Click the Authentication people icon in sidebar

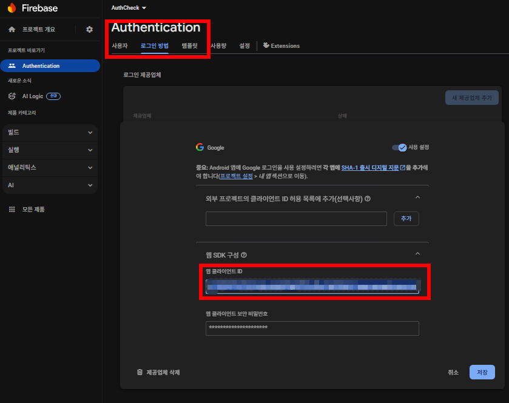(x=12, y=66)
